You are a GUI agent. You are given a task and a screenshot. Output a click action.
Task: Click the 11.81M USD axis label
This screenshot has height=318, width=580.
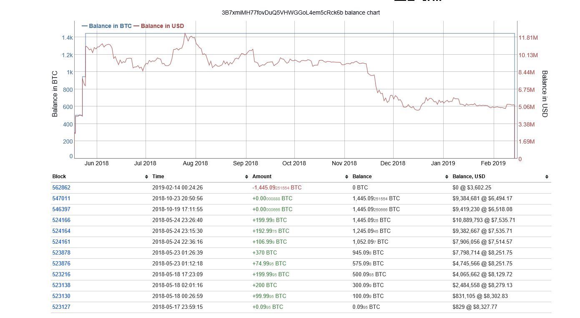pos(528,38)
